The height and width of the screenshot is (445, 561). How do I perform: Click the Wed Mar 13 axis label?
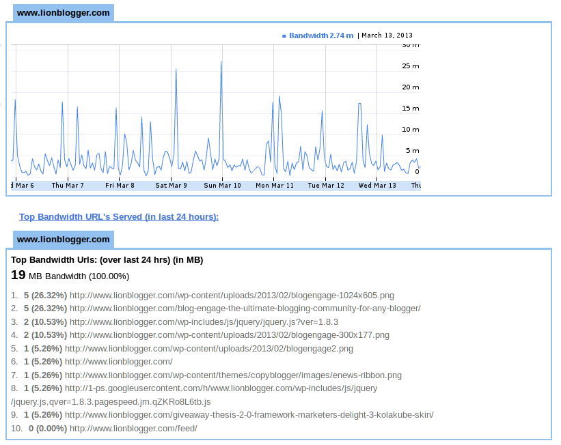(x=377, y=185)
